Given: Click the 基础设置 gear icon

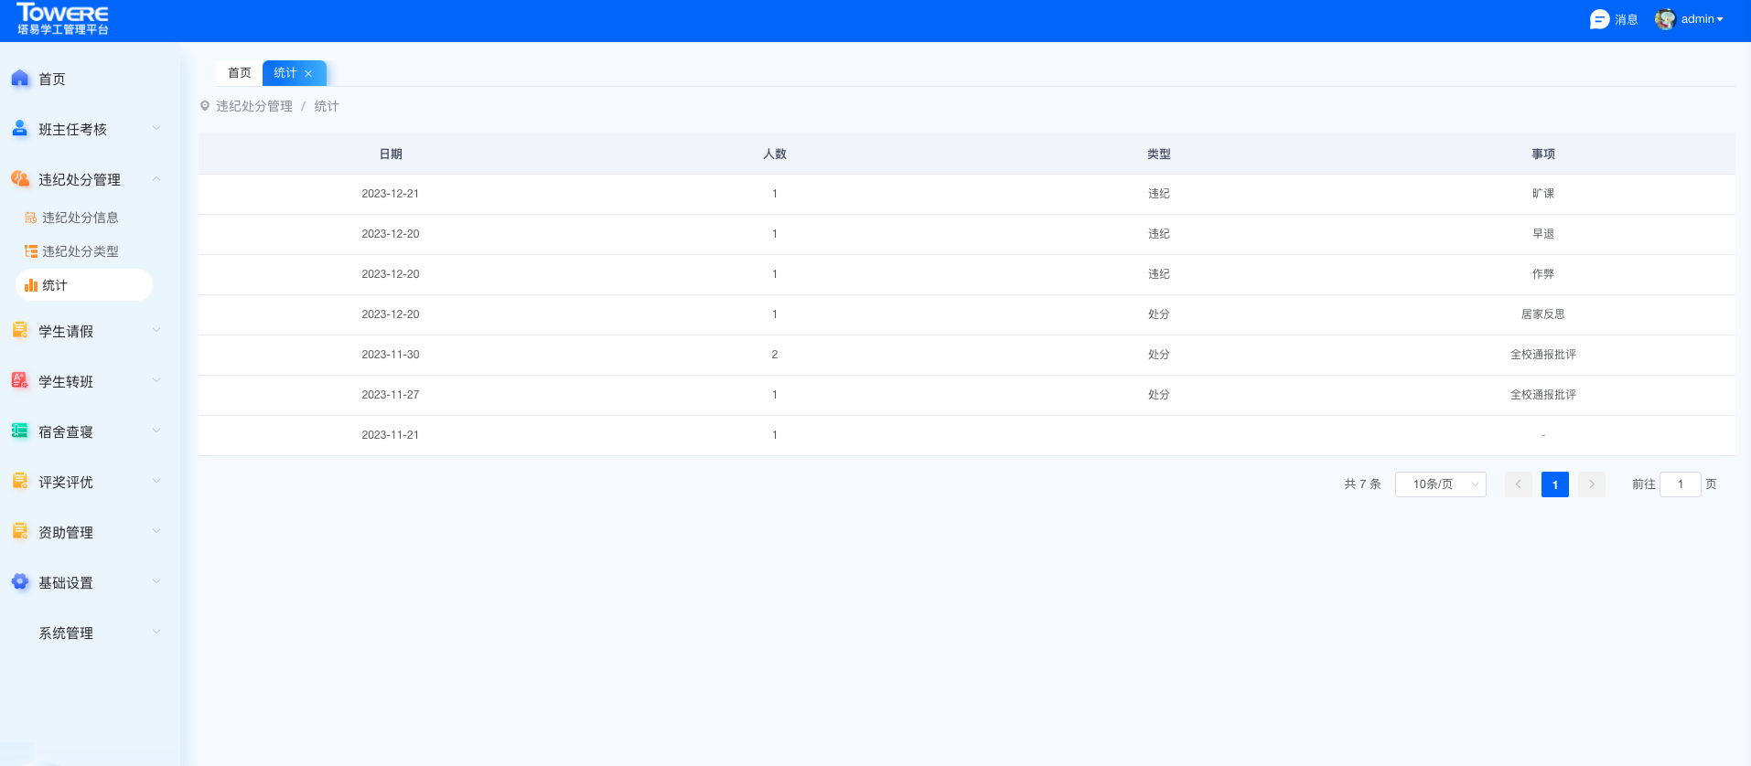Looking at the screenshot, I should click(x=20, y=582).
